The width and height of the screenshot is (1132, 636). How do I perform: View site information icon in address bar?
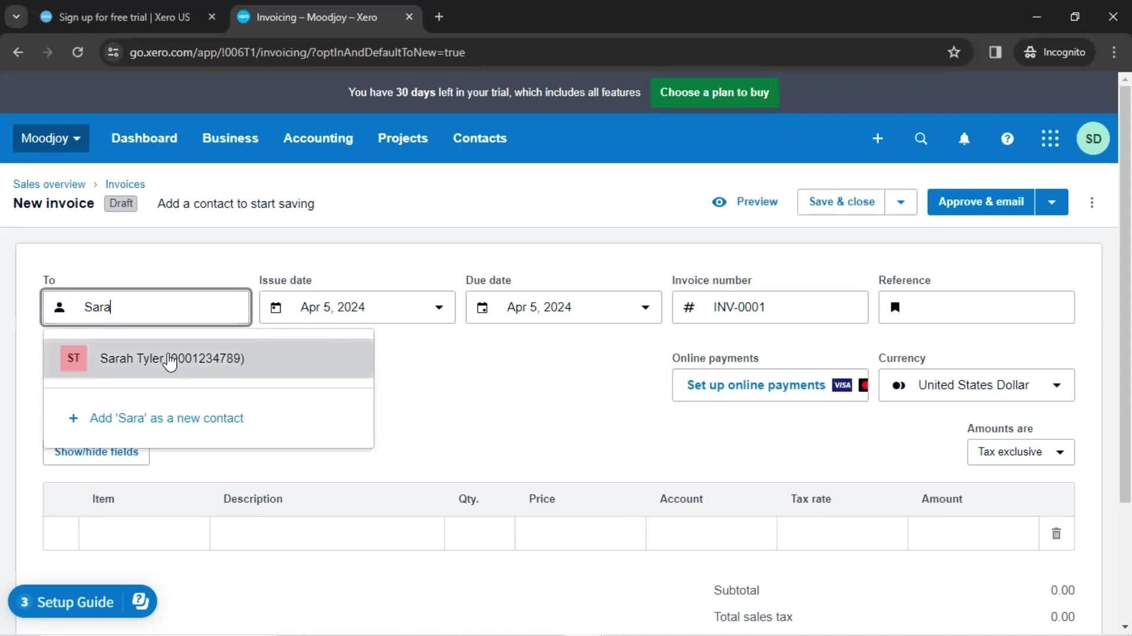(113, 52)
